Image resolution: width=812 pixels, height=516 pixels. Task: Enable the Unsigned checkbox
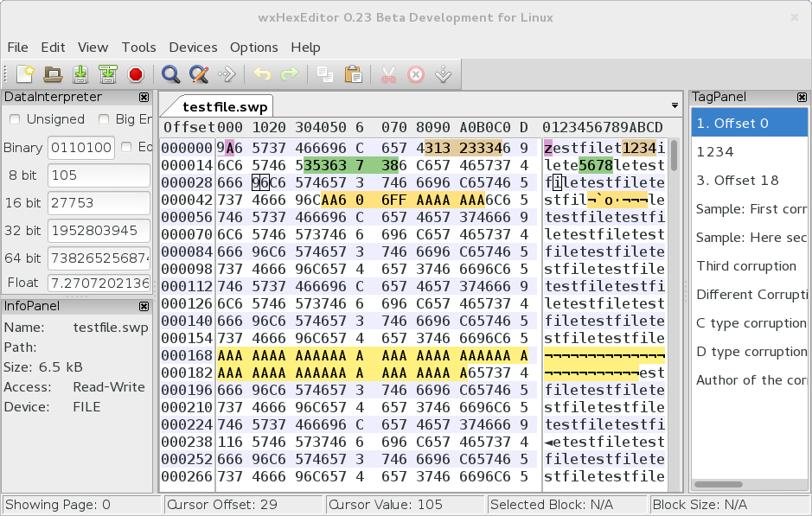coord(15,119)
